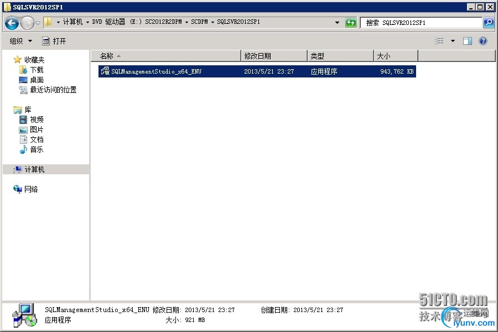Image resolution: width=498 pixels, height=332 pixels.
Task: Click the SQLManagementStudio installer file icon
Action: 105,71
